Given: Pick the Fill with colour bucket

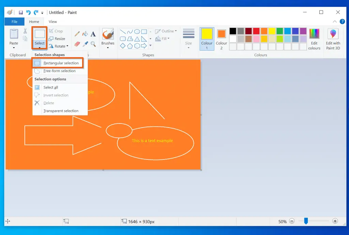Looking at the screenshot, I should coord(85,34).
